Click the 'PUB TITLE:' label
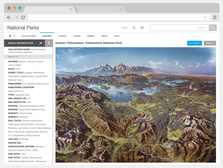This screenshot has height=168, width=223. [14, 158]
